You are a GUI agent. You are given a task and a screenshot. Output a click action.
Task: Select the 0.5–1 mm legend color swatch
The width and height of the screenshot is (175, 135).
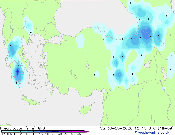tap(11, 131)
